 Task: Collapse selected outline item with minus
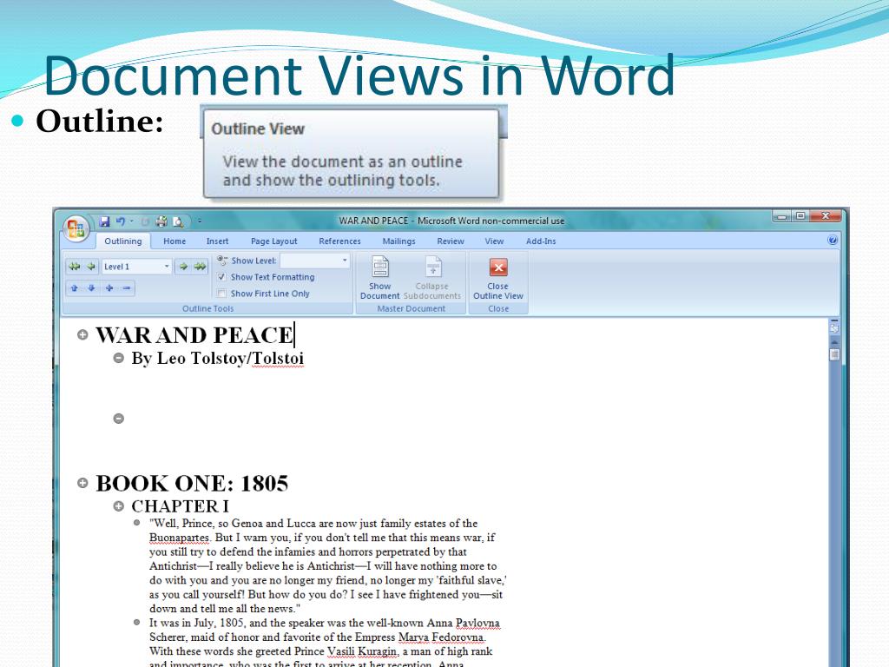[x=127, y=288]
